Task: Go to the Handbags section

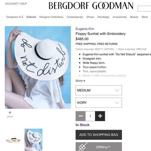Action: [x=103, y=17]
